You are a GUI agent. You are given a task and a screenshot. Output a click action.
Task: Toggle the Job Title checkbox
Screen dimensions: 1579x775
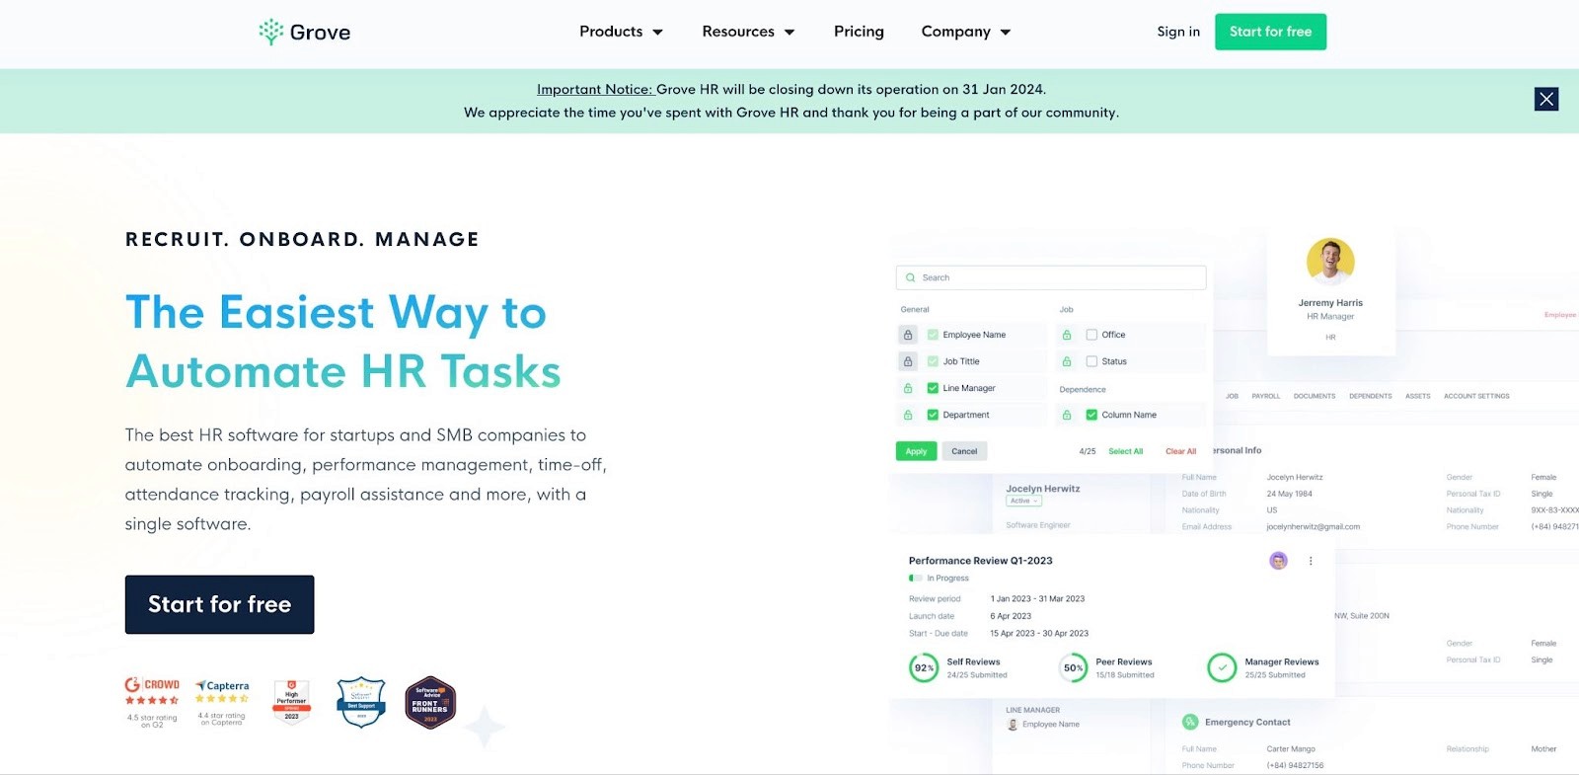(x=933, y=361)
